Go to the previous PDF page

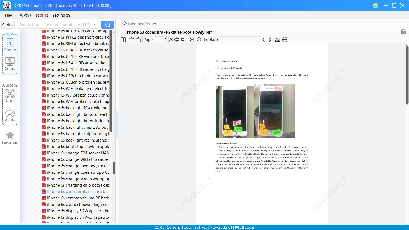click(x=177, y=40)
